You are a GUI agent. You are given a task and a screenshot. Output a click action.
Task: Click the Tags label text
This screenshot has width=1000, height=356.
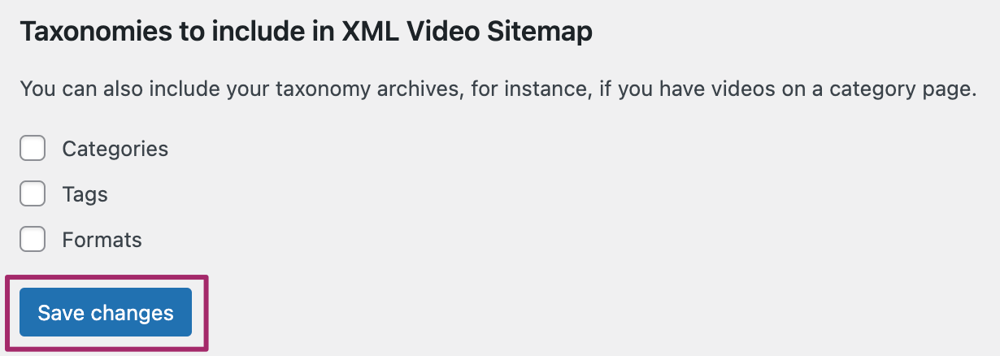pos(85,194)
